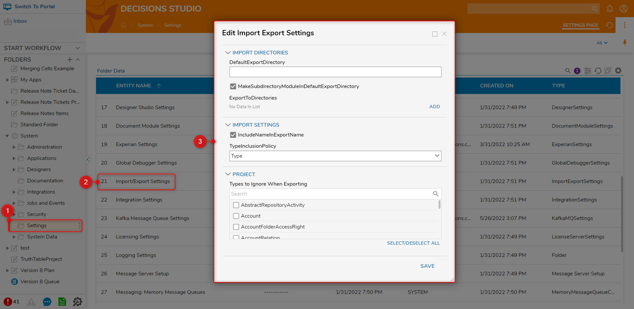Click the refresh icon beside Settings Page
This screenshot has height=309, width=634.
point(610,25)
